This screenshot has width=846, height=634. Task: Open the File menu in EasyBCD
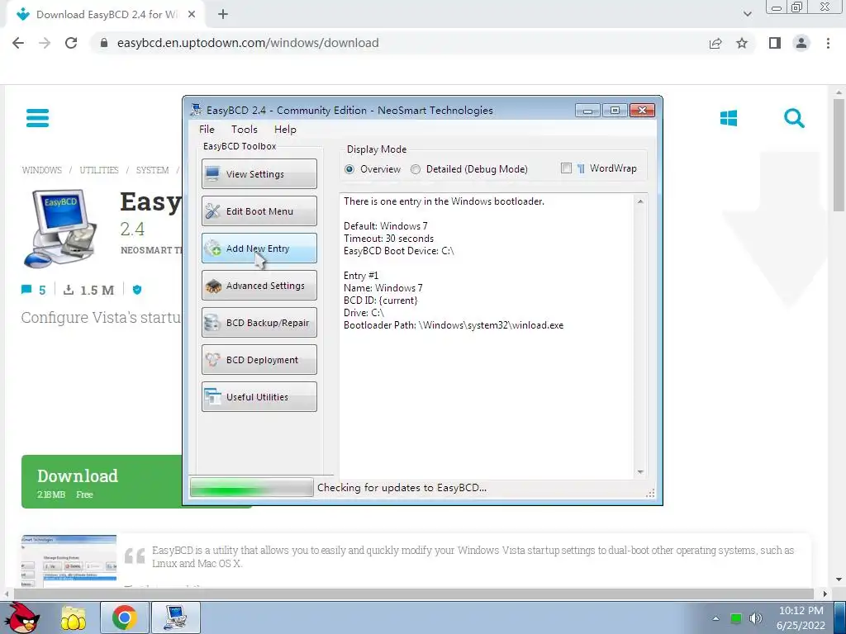tap(207, 130)
